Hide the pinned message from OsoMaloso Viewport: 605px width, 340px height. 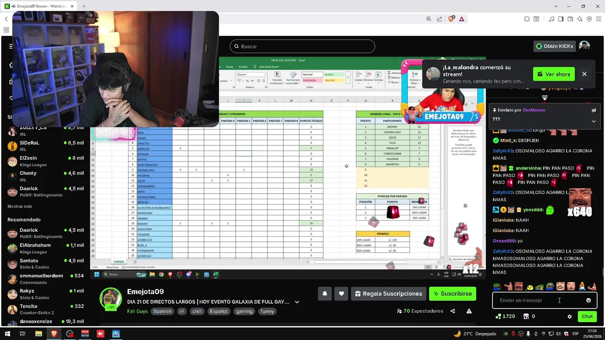pyautogui.click(x=594, y=110)
